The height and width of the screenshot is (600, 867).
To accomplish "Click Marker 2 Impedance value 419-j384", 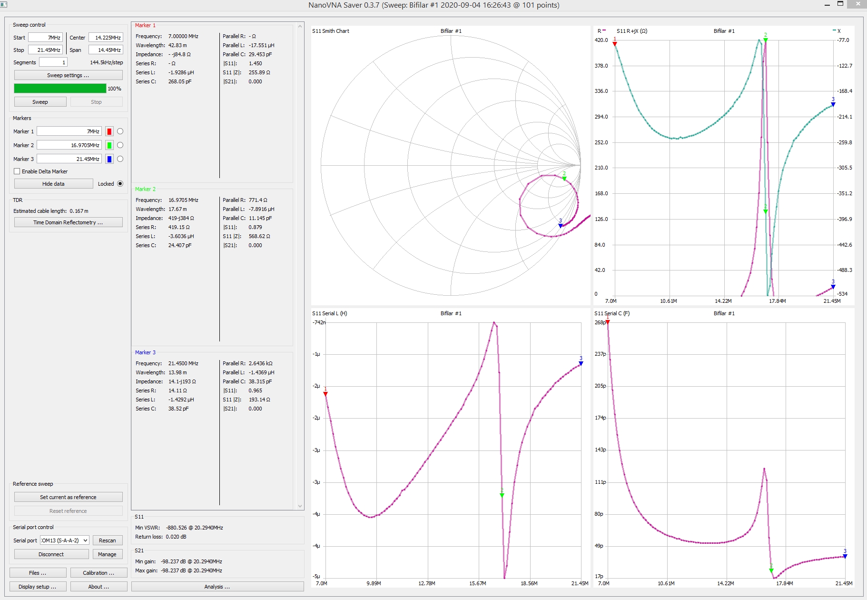I will click(x=181, y=218).
